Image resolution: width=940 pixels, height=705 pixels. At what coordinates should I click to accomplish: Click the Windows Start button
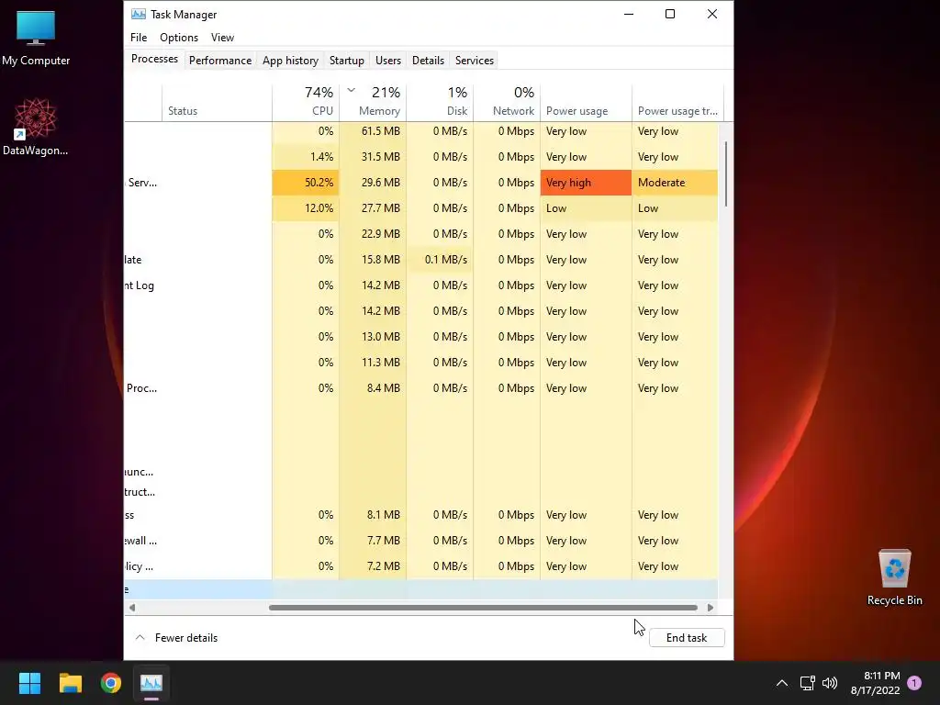tap(29, 683)
